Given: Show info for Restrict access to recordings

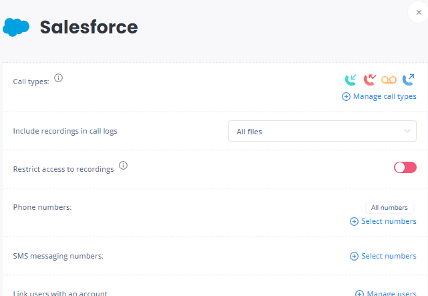Looking at the screenshot, I should pos(123,166).
